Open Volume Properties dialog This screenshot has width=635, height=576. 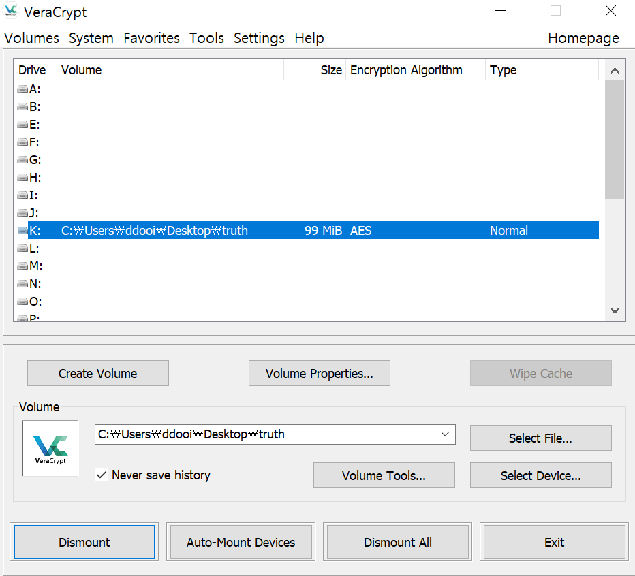point(319,373)
